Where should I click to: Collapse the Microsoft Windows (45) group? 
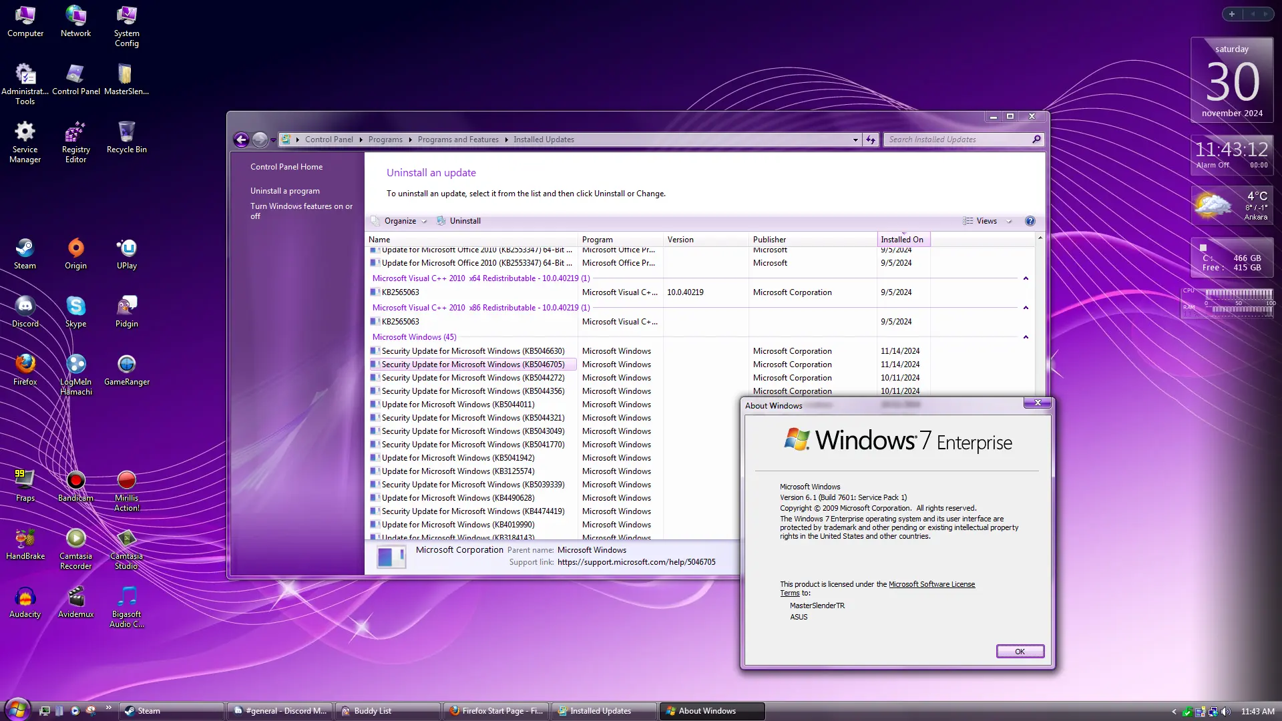point(1026,337)
